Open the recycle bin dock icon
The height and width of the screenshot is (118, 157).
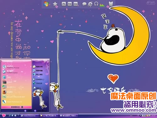tap(111, 4)
